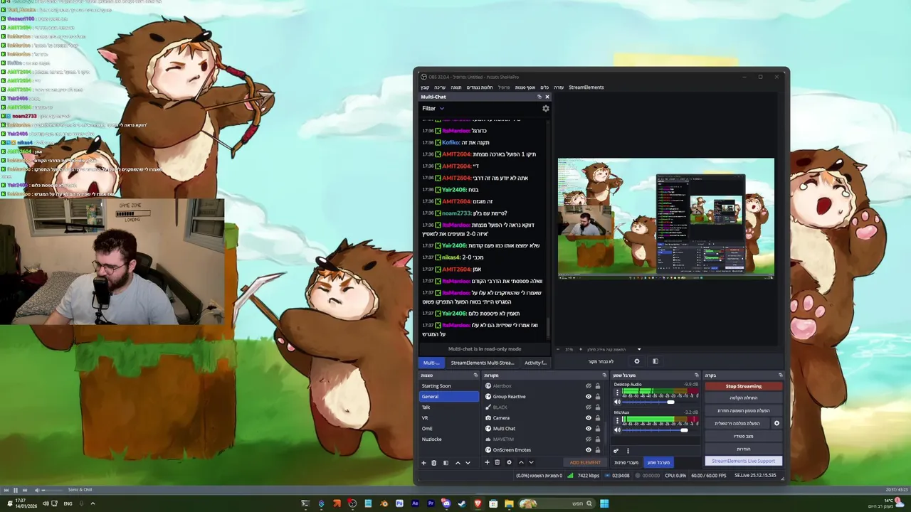Hide the Group Reactive source
Viewport: 911px width, 512px height.
(x=589, y=397)
